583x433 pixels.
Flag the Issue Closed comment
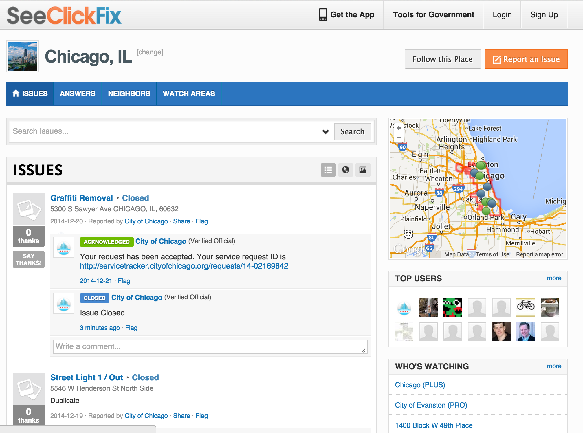tap(131, 328)
